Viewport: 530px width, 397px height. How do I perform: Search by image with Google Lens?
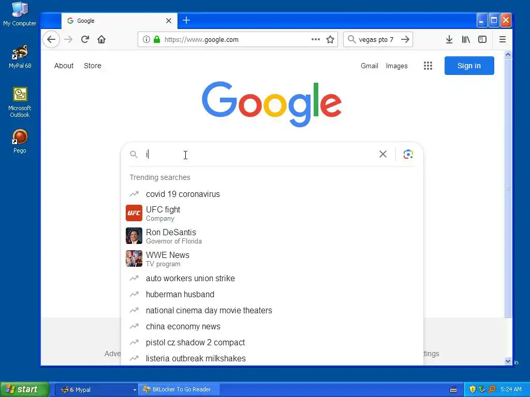[408, 154]
